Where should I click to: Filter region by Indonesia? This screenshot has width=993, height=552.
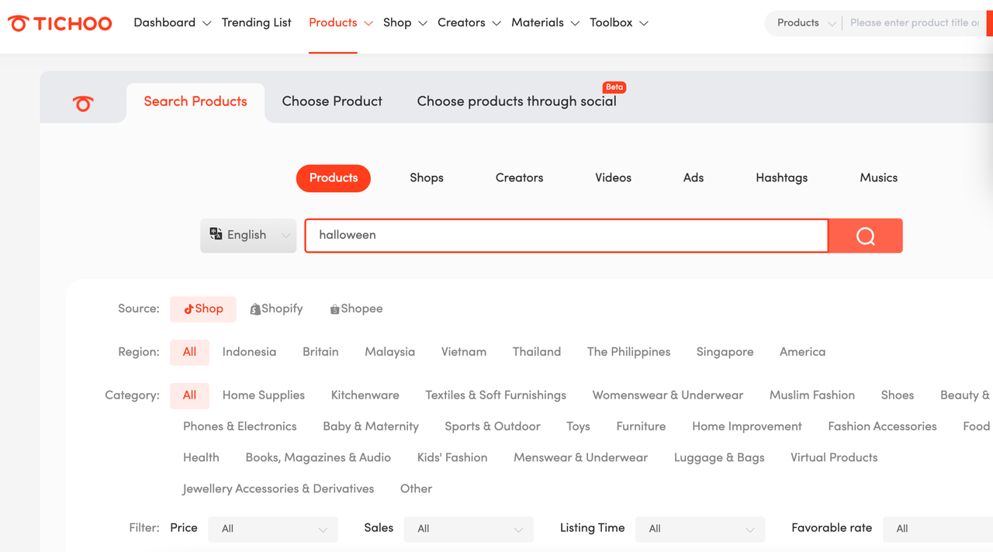coord(249,352)
